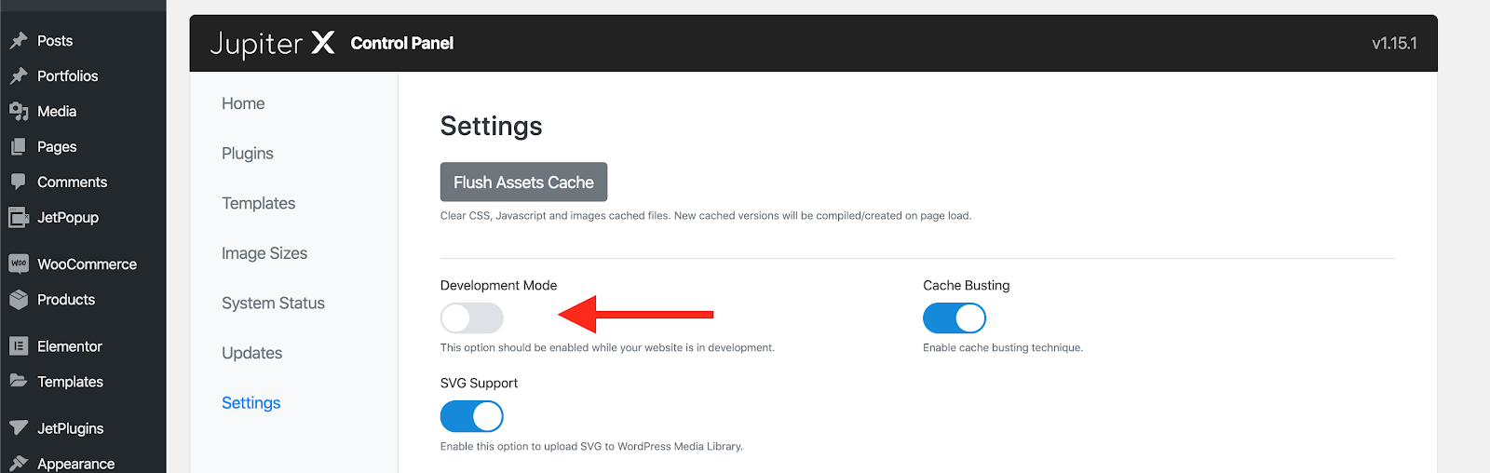Click the Pages icon in sidebar

pos(19,147)
